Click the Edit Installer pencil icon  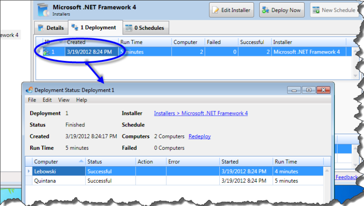pos(216,10)
